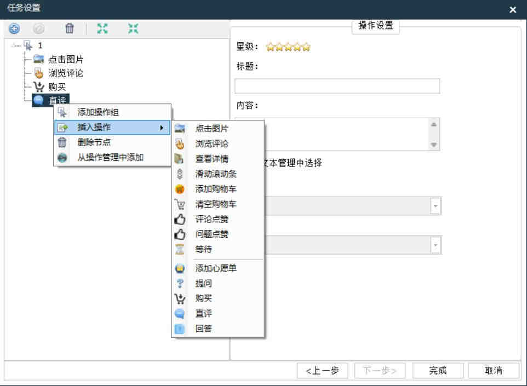Viewport: 527px width, 386px height.
Task: Click content area scroll down arrow
Action: [434, 145]
